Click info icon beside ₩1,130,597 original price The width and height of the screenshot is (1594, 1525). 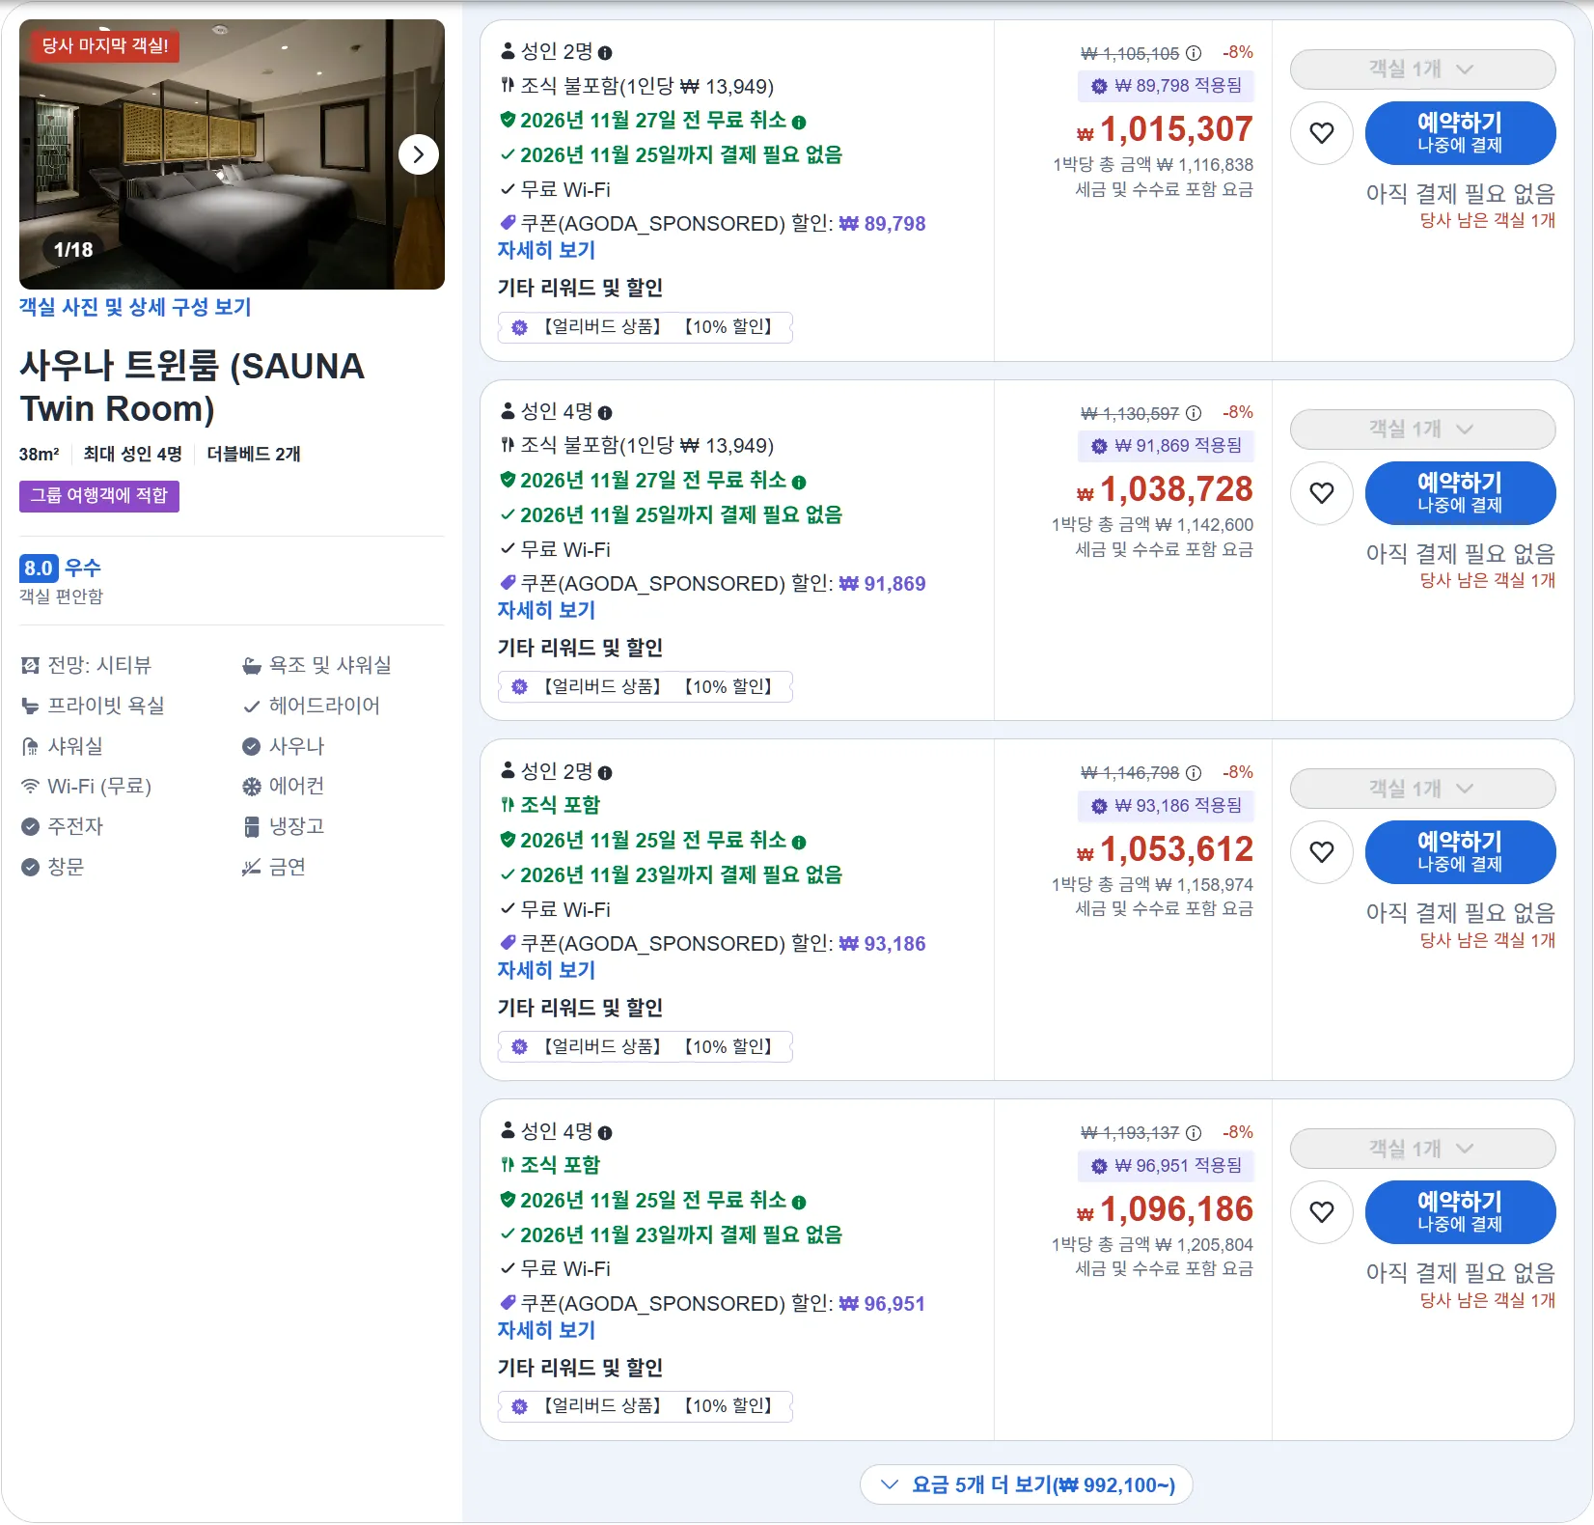click(1194, 413)
